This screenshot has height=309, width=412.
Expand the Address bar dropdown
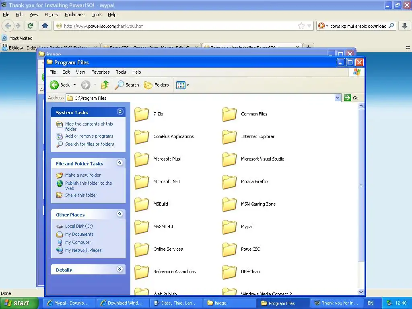tap(338, 98)
